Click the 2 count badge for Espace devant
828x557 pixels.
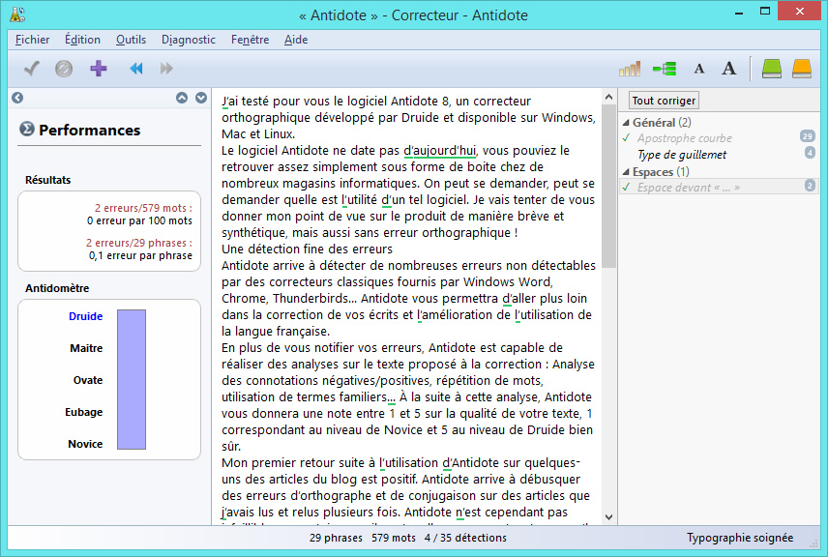(x=810, y=186)
